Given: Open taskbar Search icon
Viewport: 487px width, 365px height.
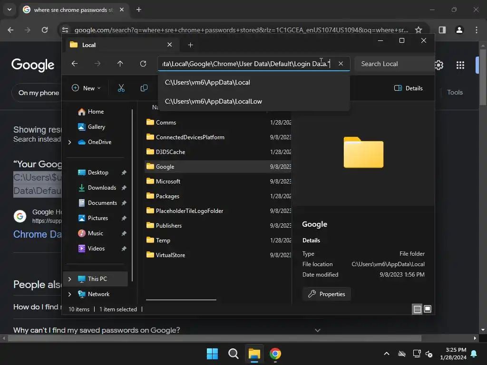Looking at the screenshot, I should tap(233, 354).
